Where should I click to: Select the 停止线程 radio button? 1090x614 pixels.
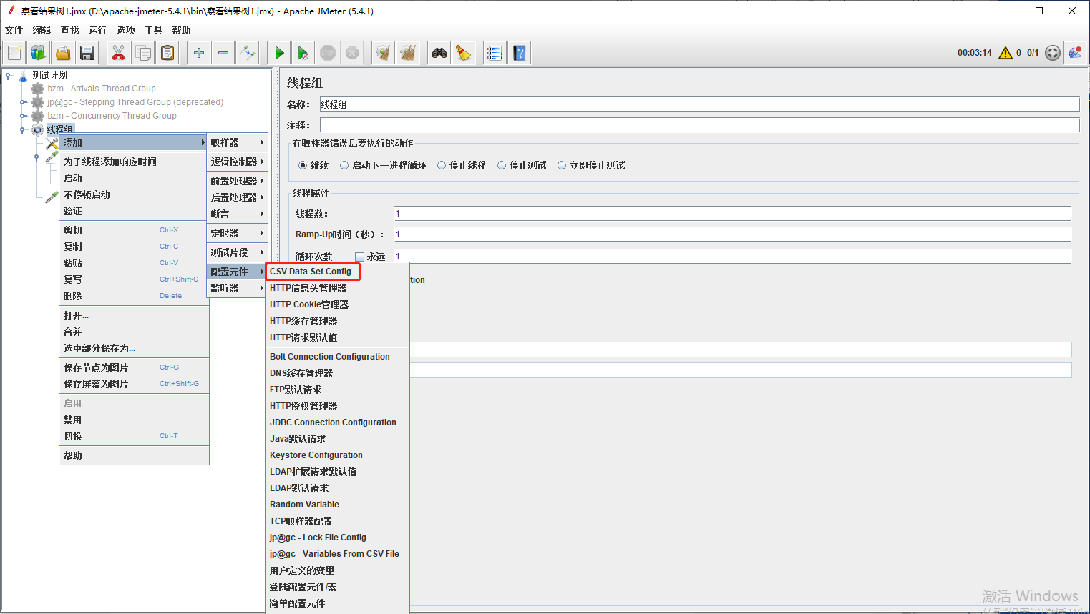[x=442, y=165]
